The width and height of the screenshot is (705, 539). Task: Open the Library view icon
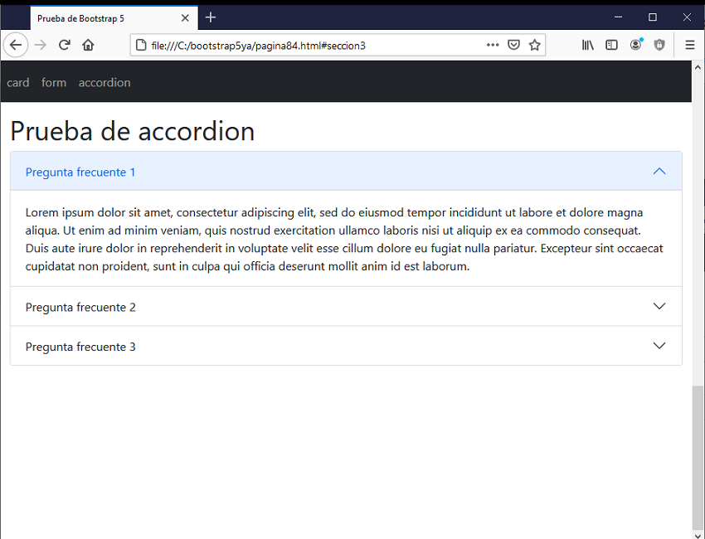588,45
